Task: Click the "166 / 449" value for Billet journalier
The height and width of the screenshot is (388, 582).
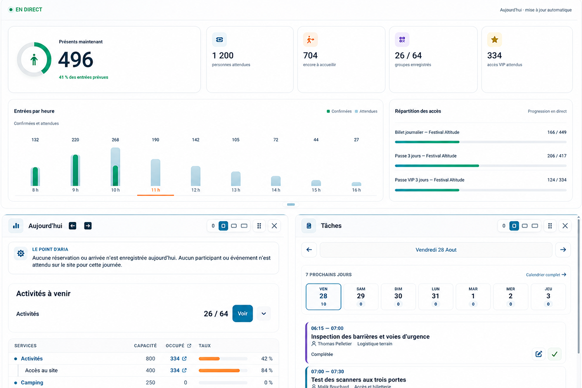Action: pos(557,132)
